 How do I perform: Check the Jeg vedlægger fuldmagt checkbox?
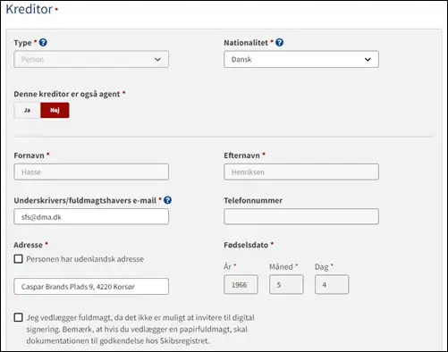click(x=18, y=317)
